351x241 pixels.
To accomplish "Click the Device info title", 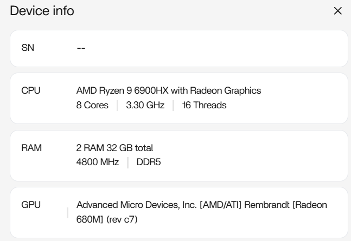I will 42,11.
